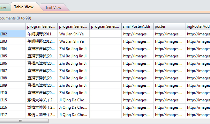Click Wu Jian Shi Ye in row 1303
This screenshot has height=124, width=210.
click(x=73, y=41)
